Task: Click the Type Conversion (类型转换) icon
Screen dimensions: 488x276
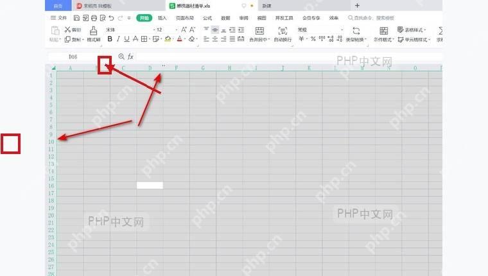Action: tap(356, 31)
